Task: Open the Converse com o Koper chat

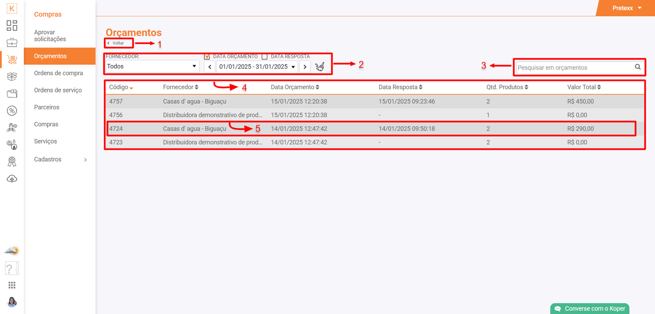Action: coord(589,309)
